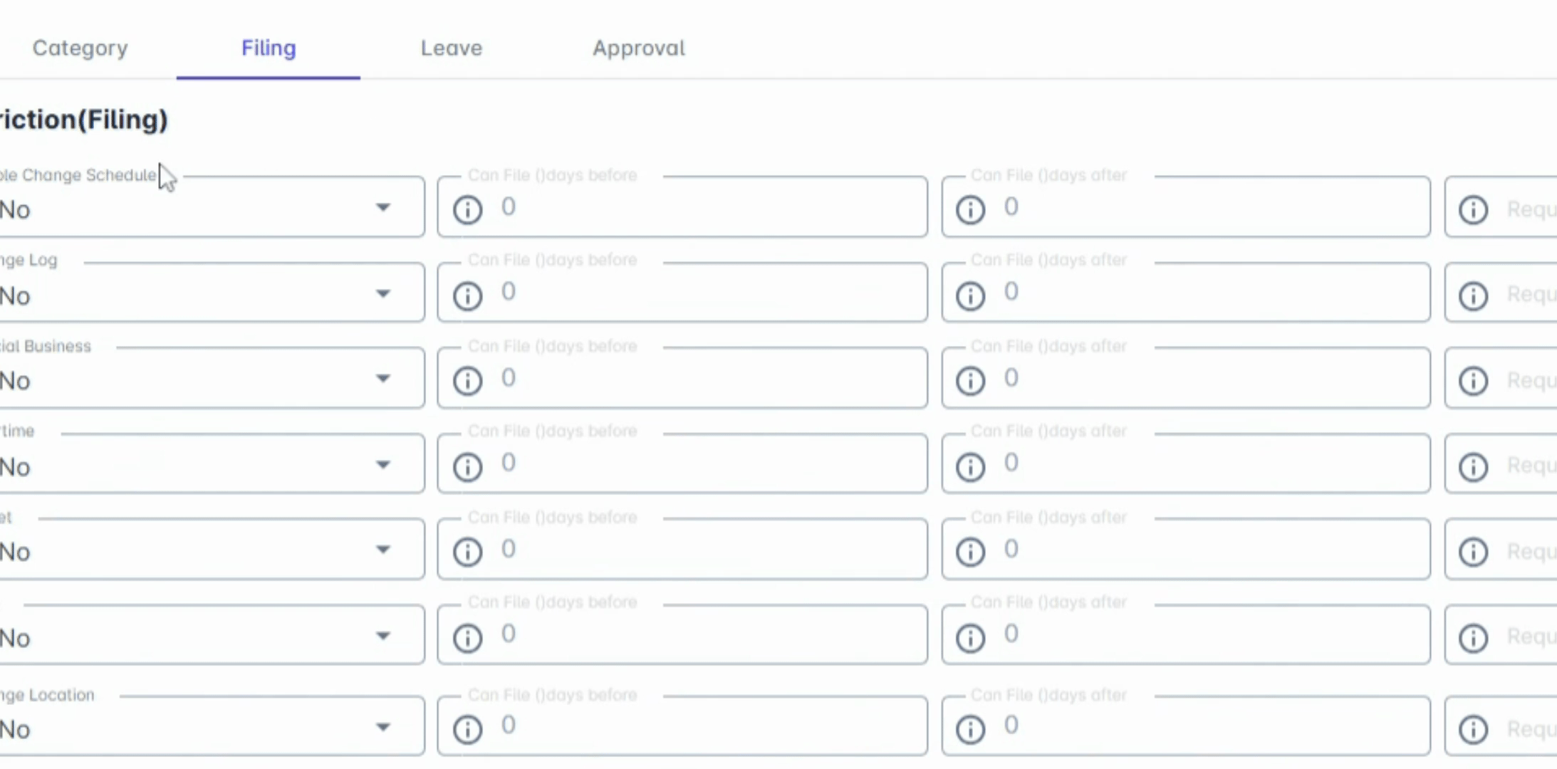Click info icon in Change Location days-after field

coord(970,729)
